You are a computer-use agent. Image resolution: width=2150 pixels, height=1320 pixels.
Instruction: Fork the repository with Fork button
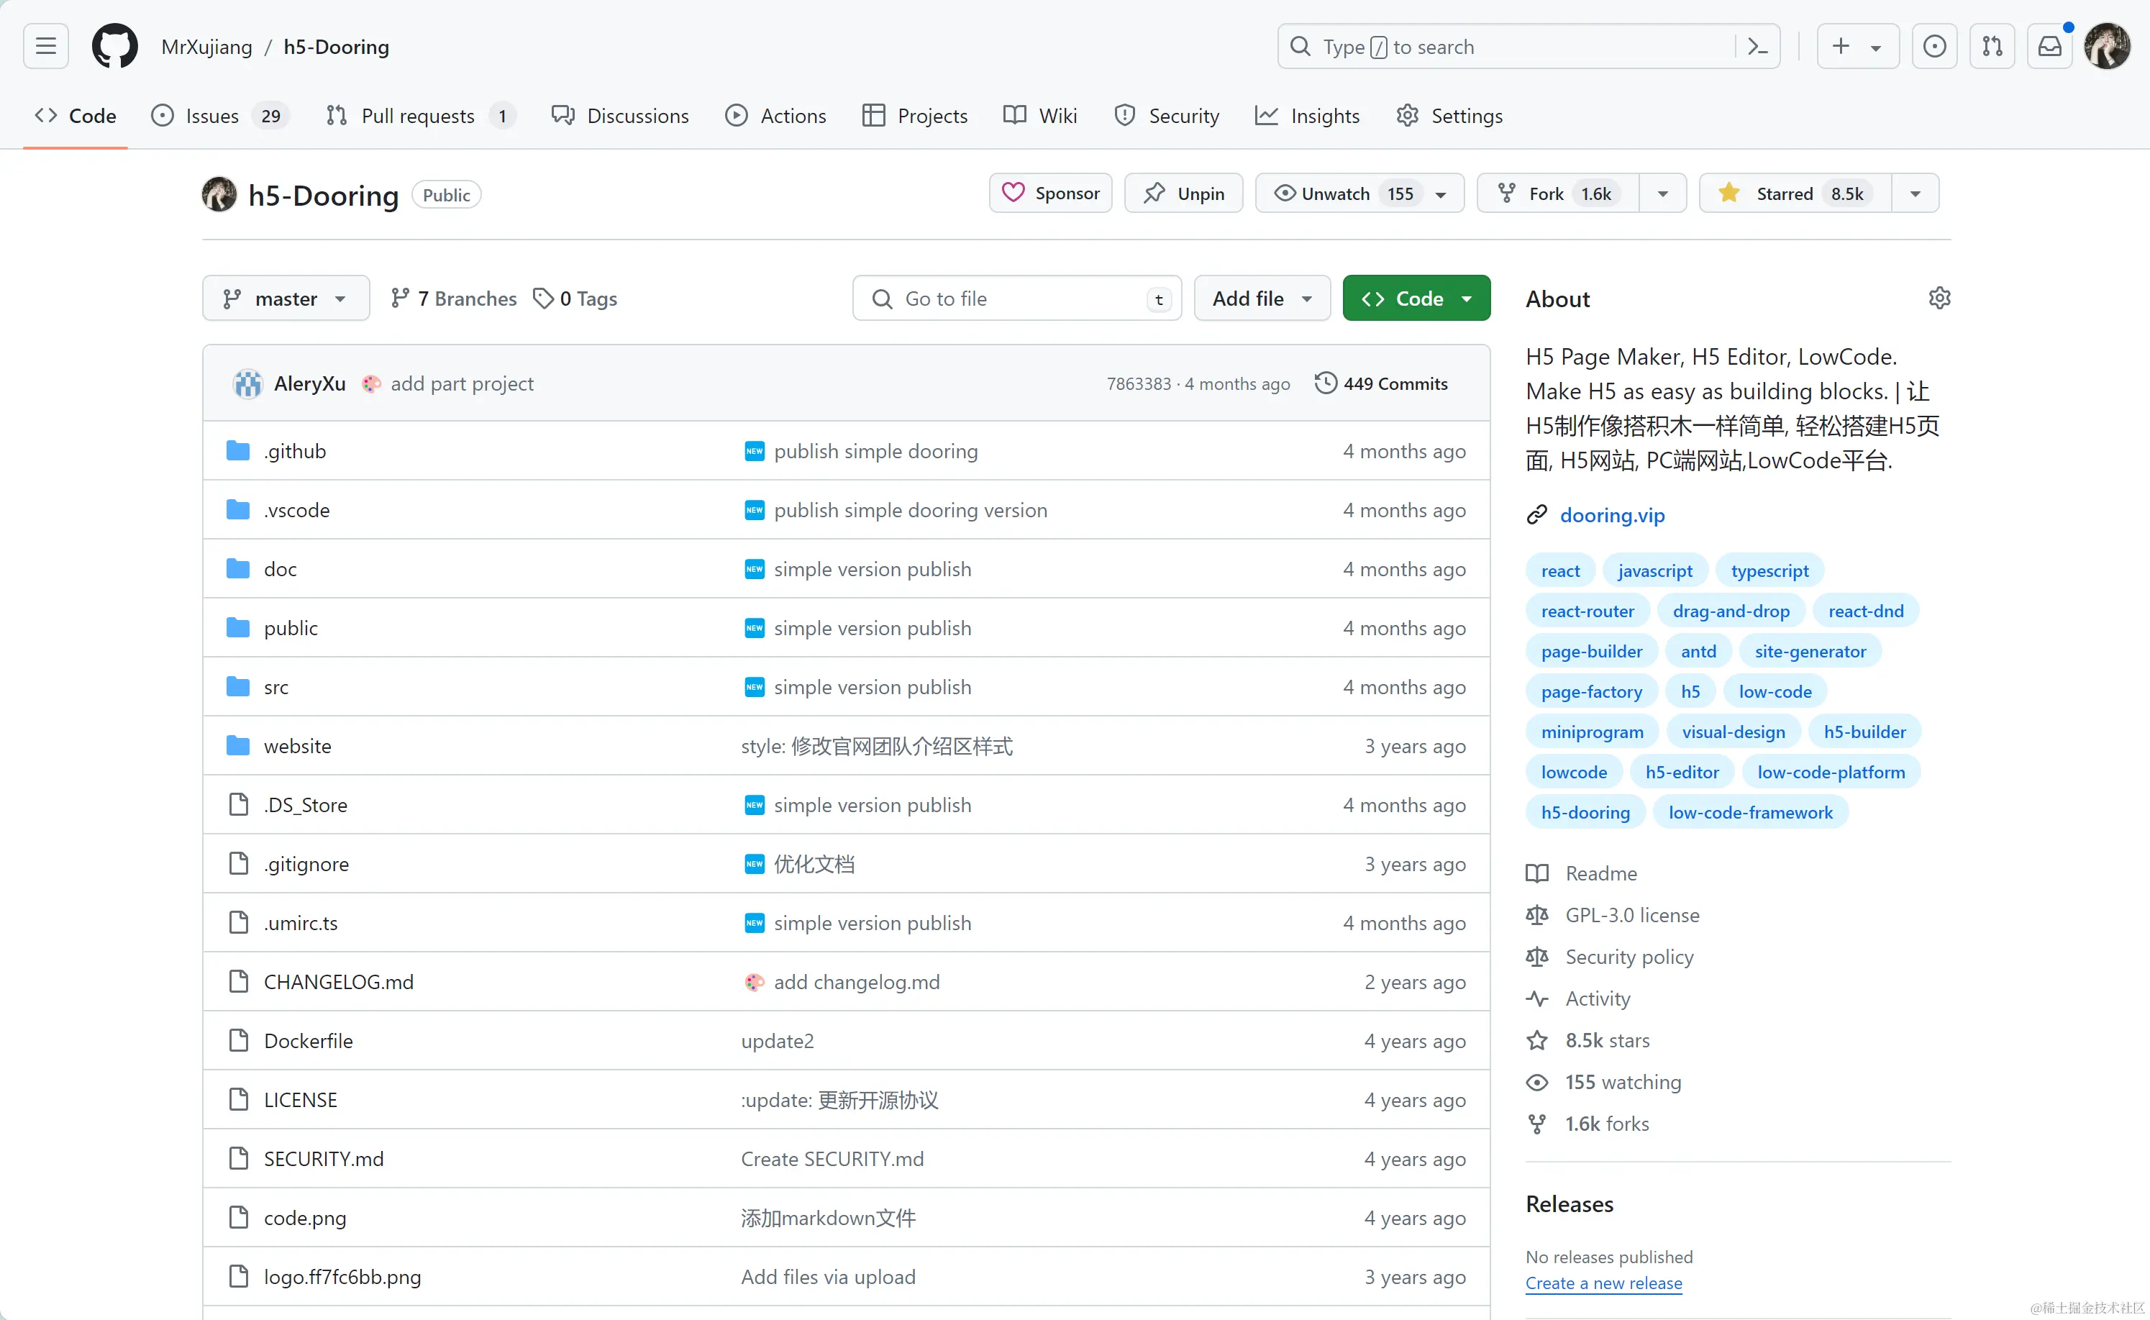1557,193
